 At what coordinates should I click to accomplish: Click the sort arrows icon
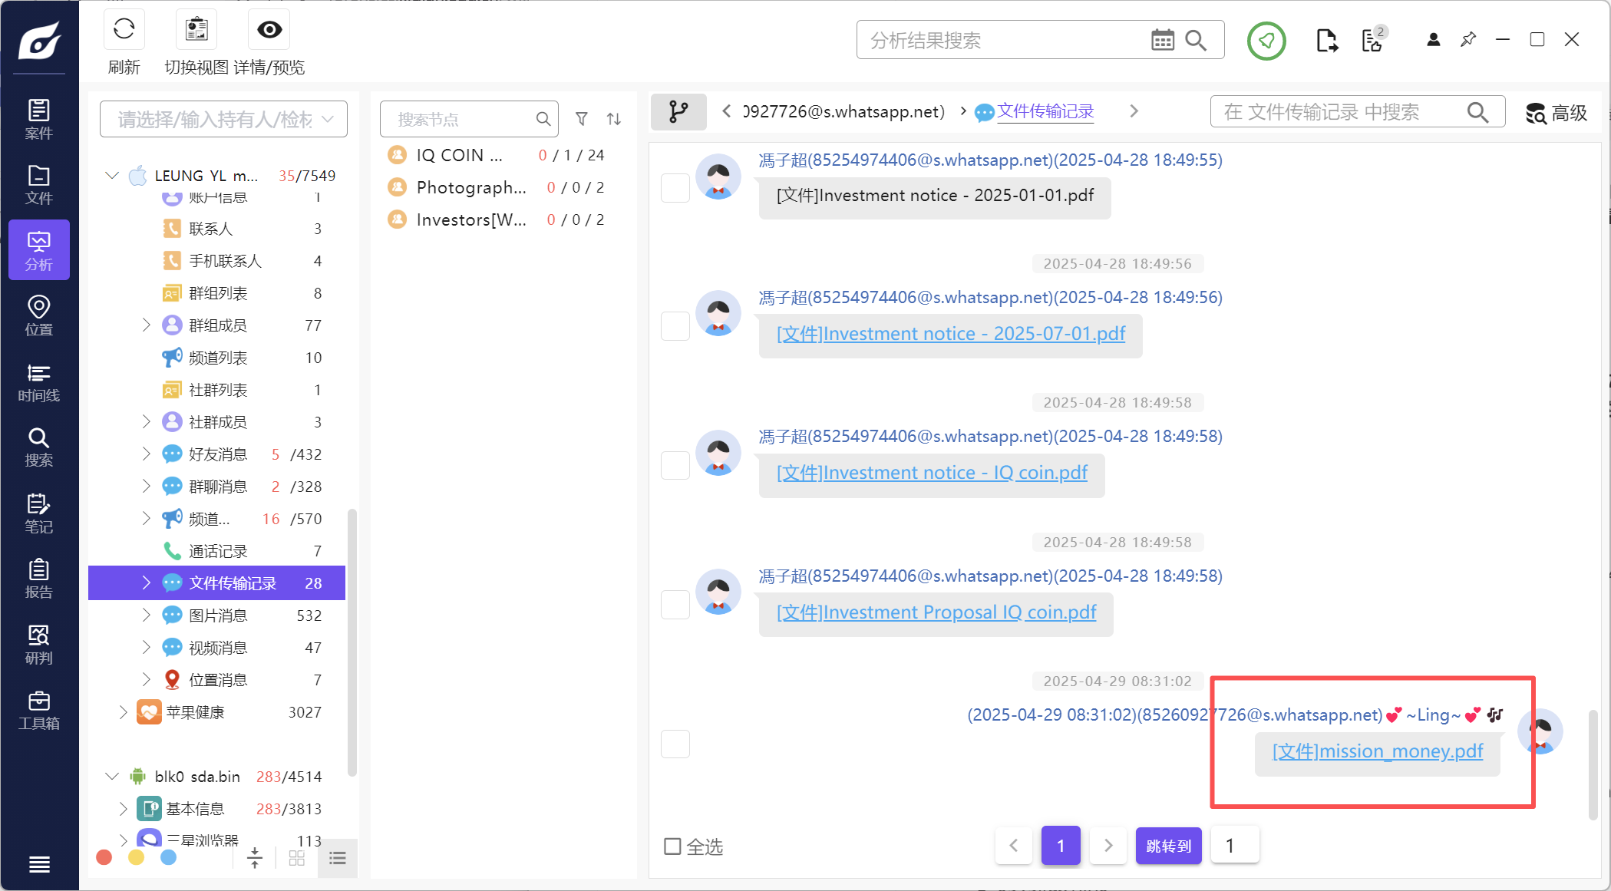click(x=614, y=119)
